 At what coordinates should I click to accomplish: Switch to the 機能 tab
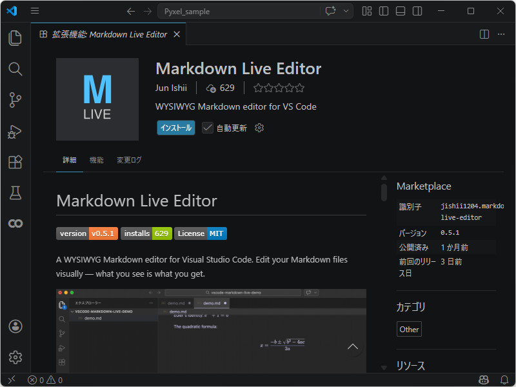pos(96,159)
